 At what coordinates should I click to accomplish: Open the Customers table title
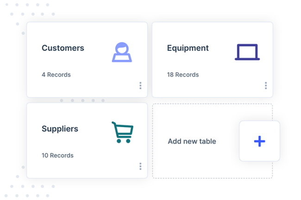63,48
